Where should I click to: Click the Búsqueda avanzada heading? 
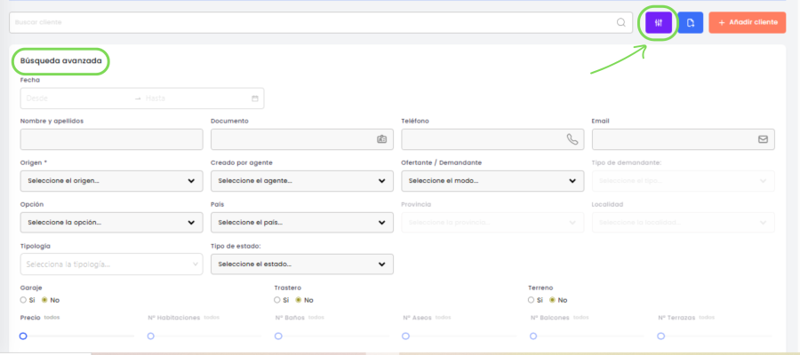[60, 60]
